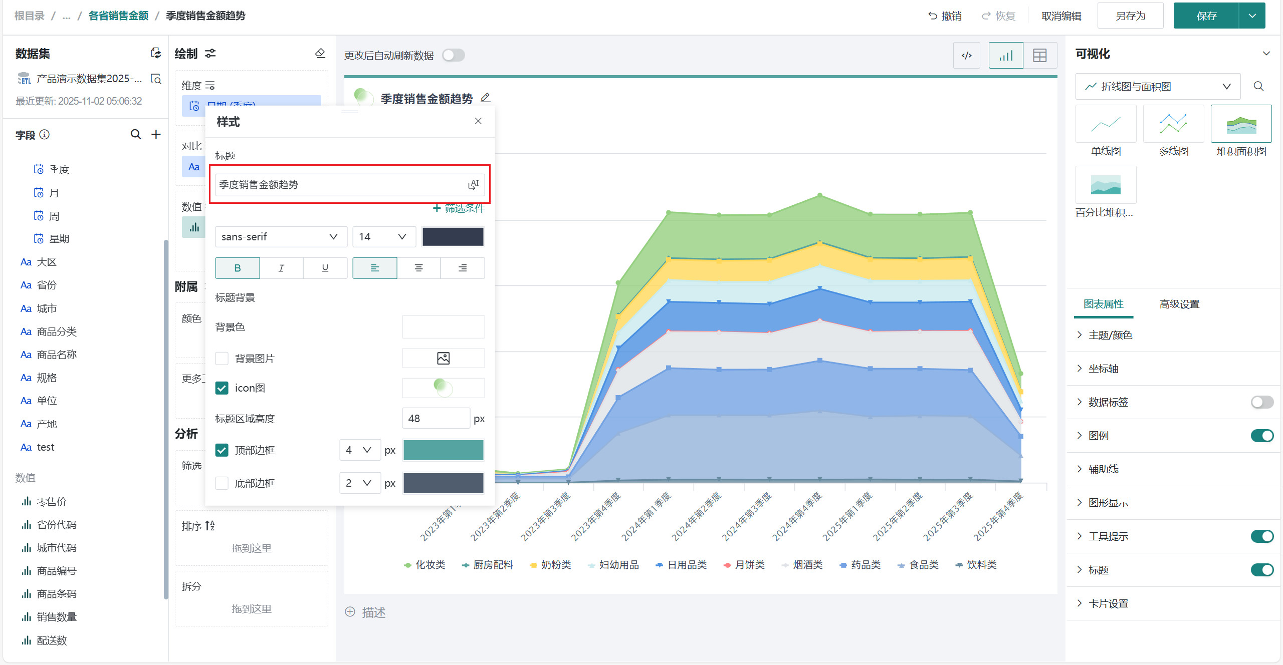Click the eraser clear icon in drawing panel
1283x665 pixels.
(x=320, y=53)
